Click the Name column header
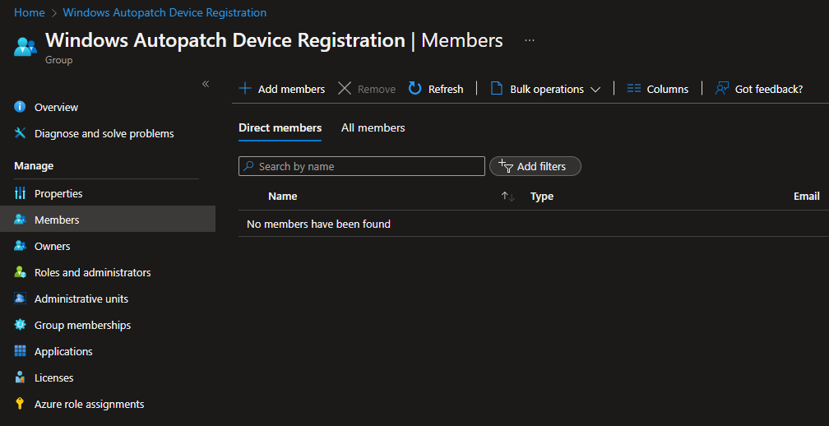Viewport: 829px width, 426px height. [282, 196]
